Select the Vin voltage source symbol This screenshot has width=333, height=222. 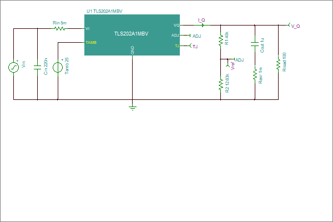[13, 67]
